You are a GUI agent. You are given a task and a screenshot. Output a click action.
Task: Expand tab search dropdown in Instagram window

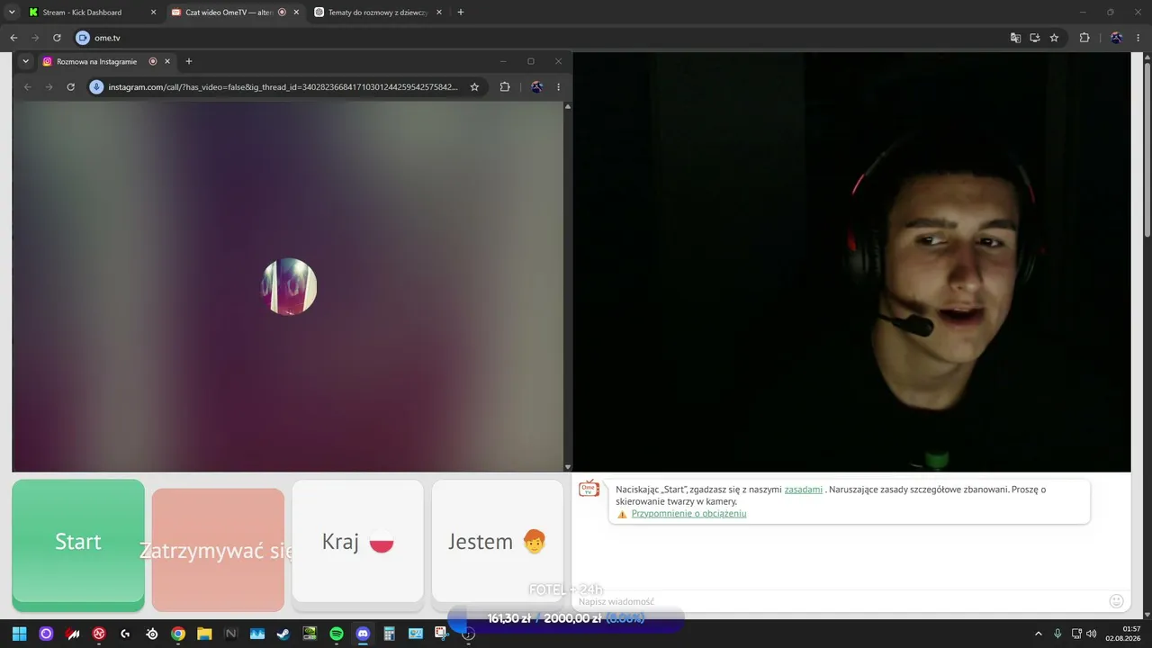click(25, 61)
